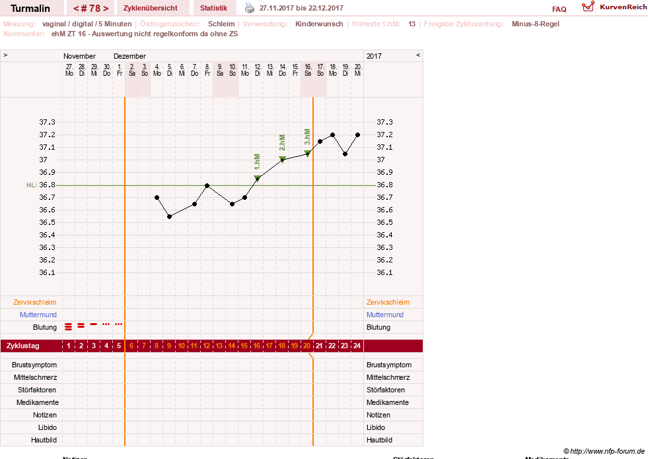Click the Minus-8-Regel value

tap(535, 24)
